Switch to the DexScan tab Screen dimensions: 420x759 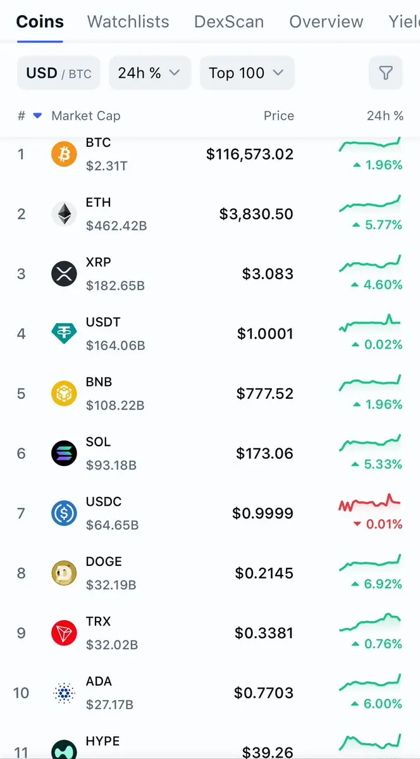[x=229, y=22]
